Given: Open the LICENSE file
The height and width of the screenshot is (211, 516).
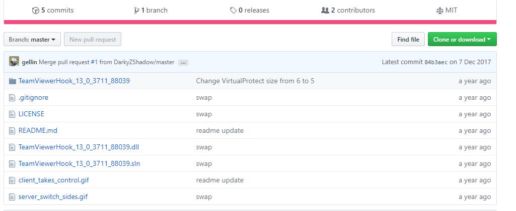Looking at the screenshot, I should coord(31,114).
